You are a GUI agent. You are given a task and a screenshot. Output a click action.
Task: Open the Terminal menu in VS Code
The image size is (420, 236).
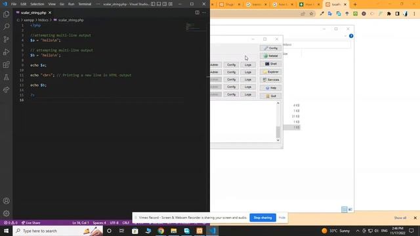coord(85,4)
